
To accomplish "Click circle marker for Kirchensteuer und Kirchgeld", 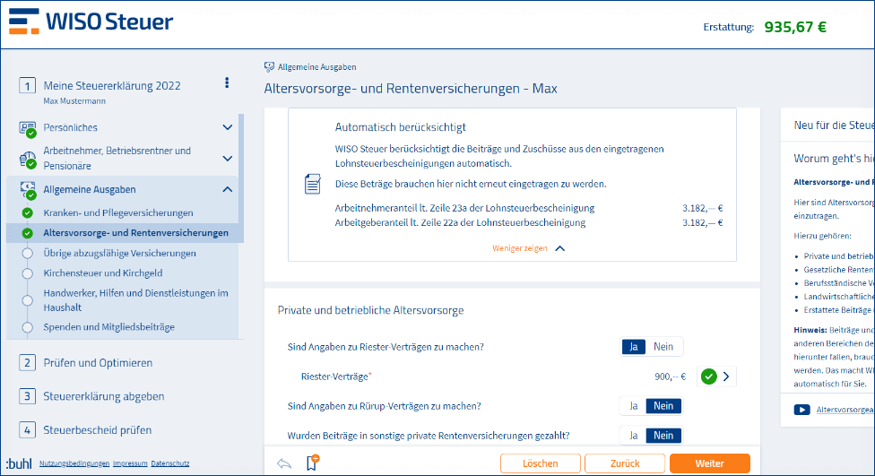I will [27, 273].
